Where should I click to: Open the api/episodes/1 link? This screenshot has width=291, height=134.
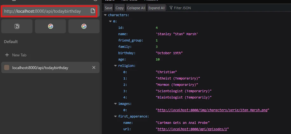point(192,129)
